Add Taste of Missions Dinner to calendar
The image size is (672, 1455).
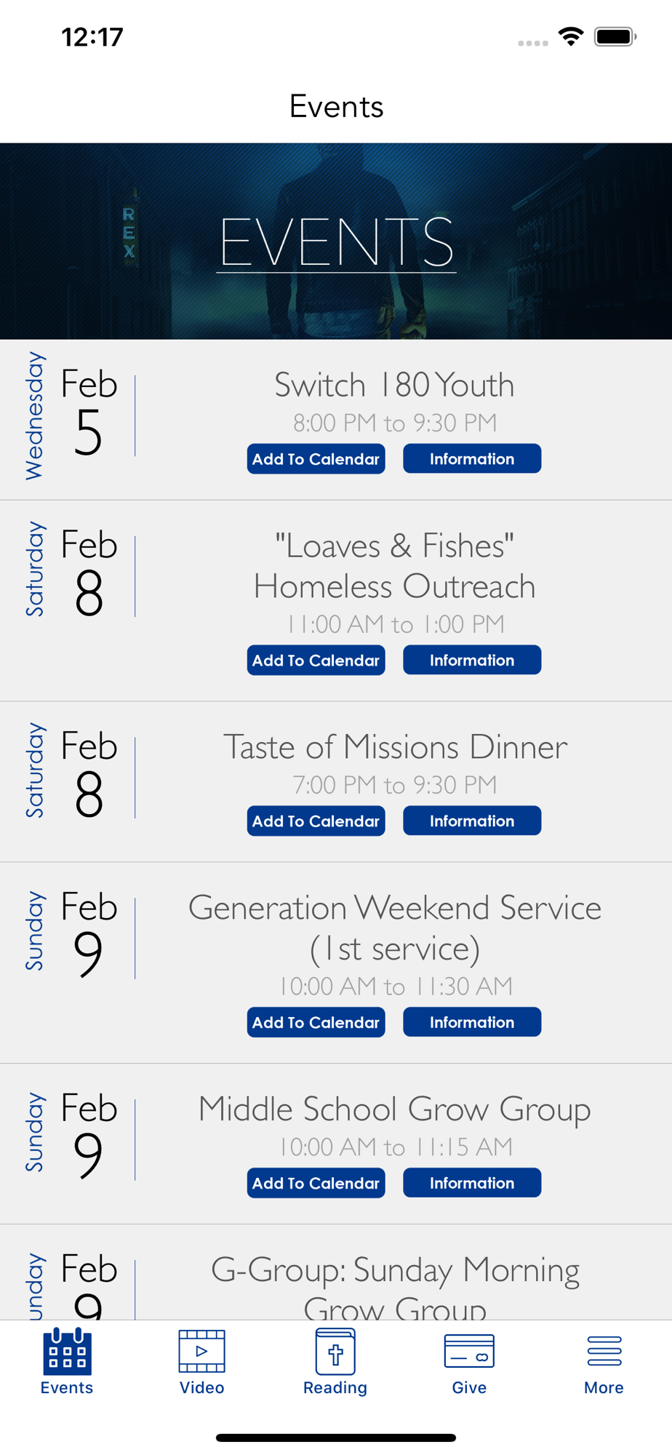click(x=316, y=821)
